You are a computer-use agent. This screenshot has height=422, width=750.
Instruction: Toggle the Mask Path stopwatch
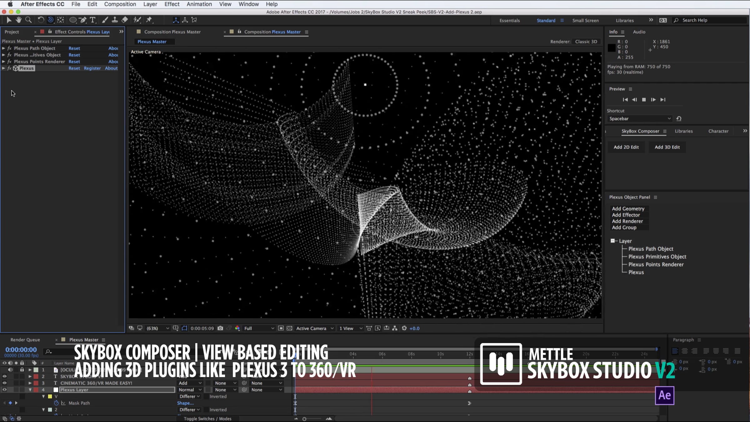click(x=56, y=403)
